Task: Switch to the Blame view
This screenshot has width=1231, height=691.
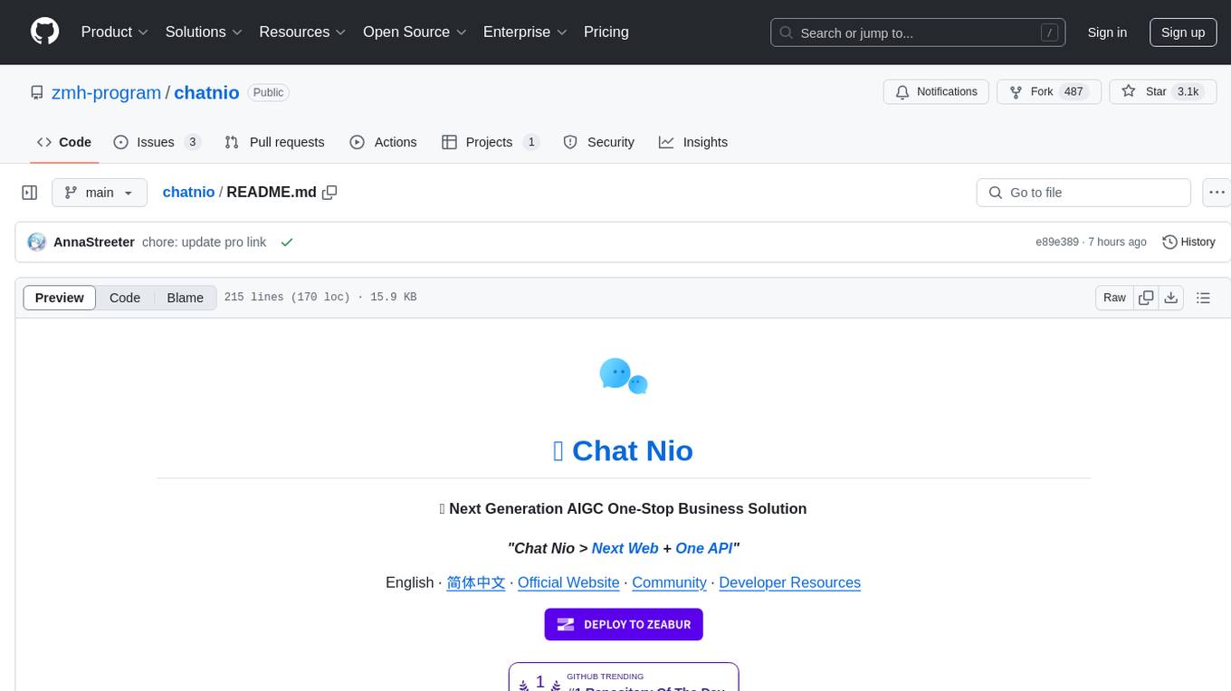Action: (x=186, y=298)
